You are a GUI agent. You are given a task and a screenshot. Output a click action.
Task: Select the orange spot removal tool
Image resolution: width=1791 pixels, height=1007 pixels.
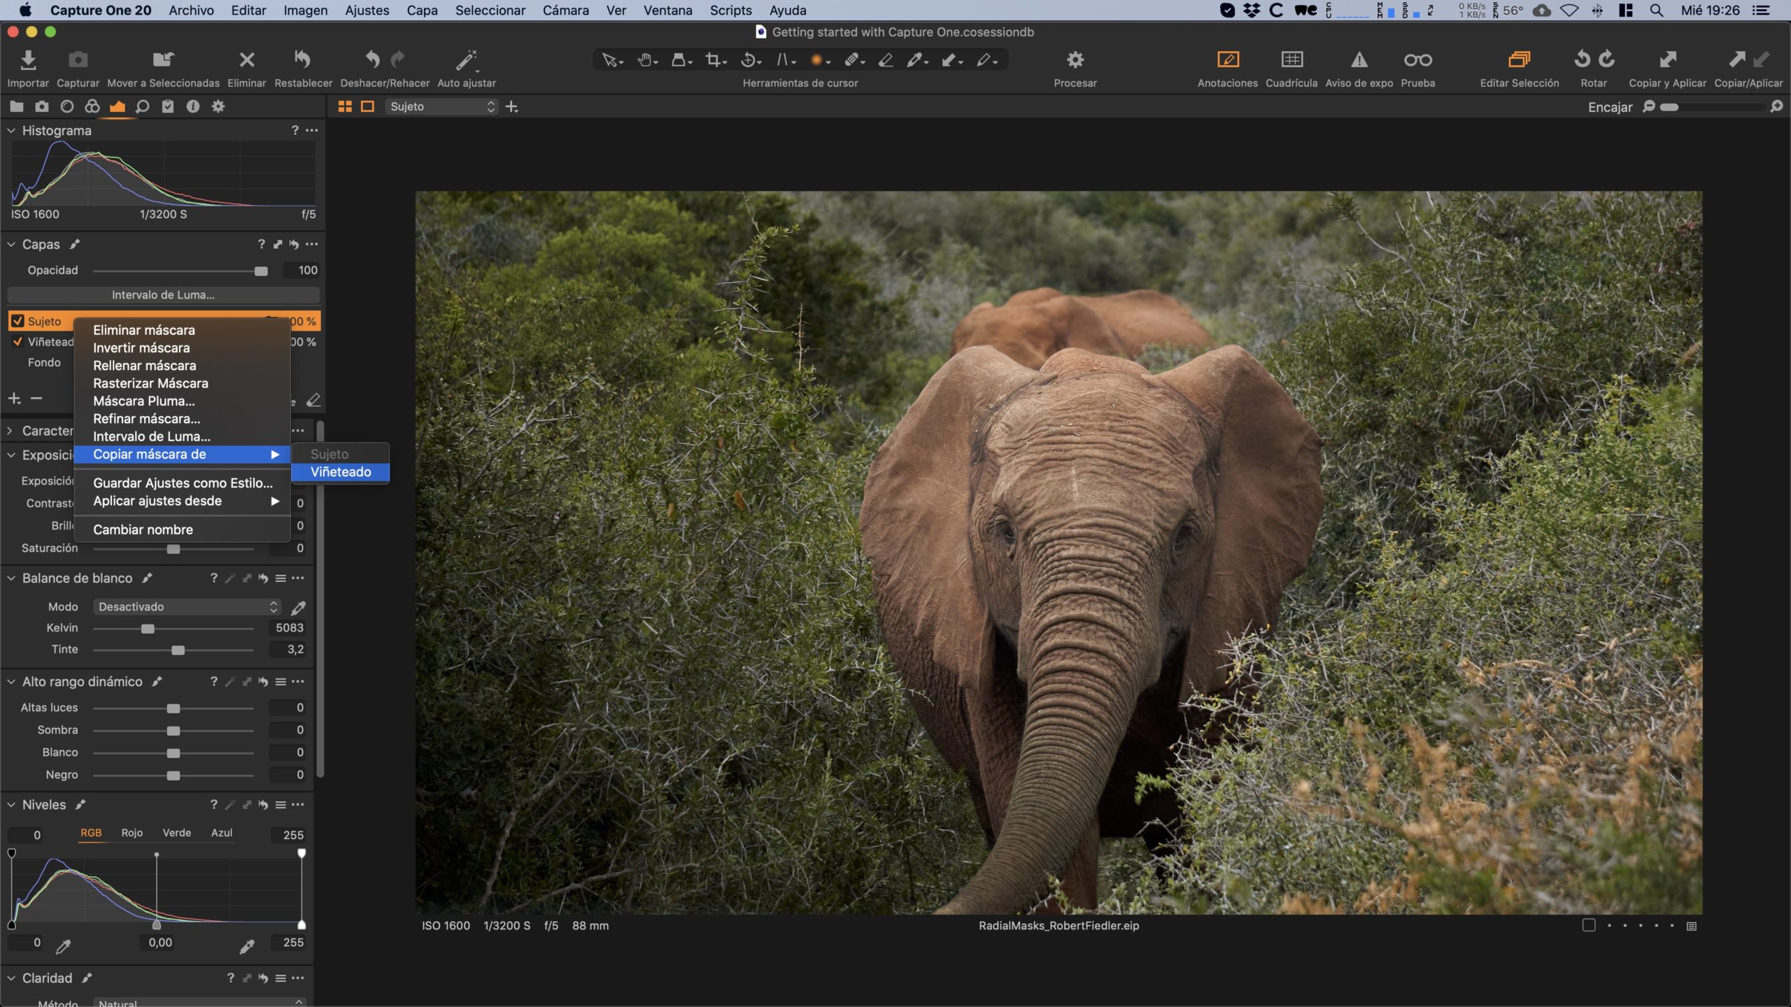(x=819, y=60)
